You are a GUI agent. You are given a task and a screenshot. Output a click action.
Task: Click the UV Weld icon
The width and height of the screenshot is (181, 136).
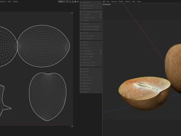(81, 20)
